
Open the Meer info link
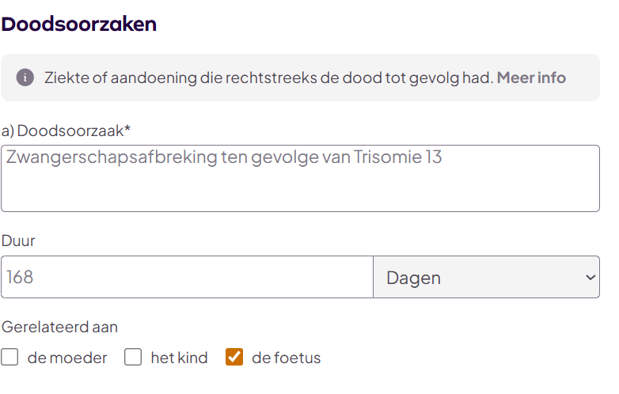click(x=531, y=78)
